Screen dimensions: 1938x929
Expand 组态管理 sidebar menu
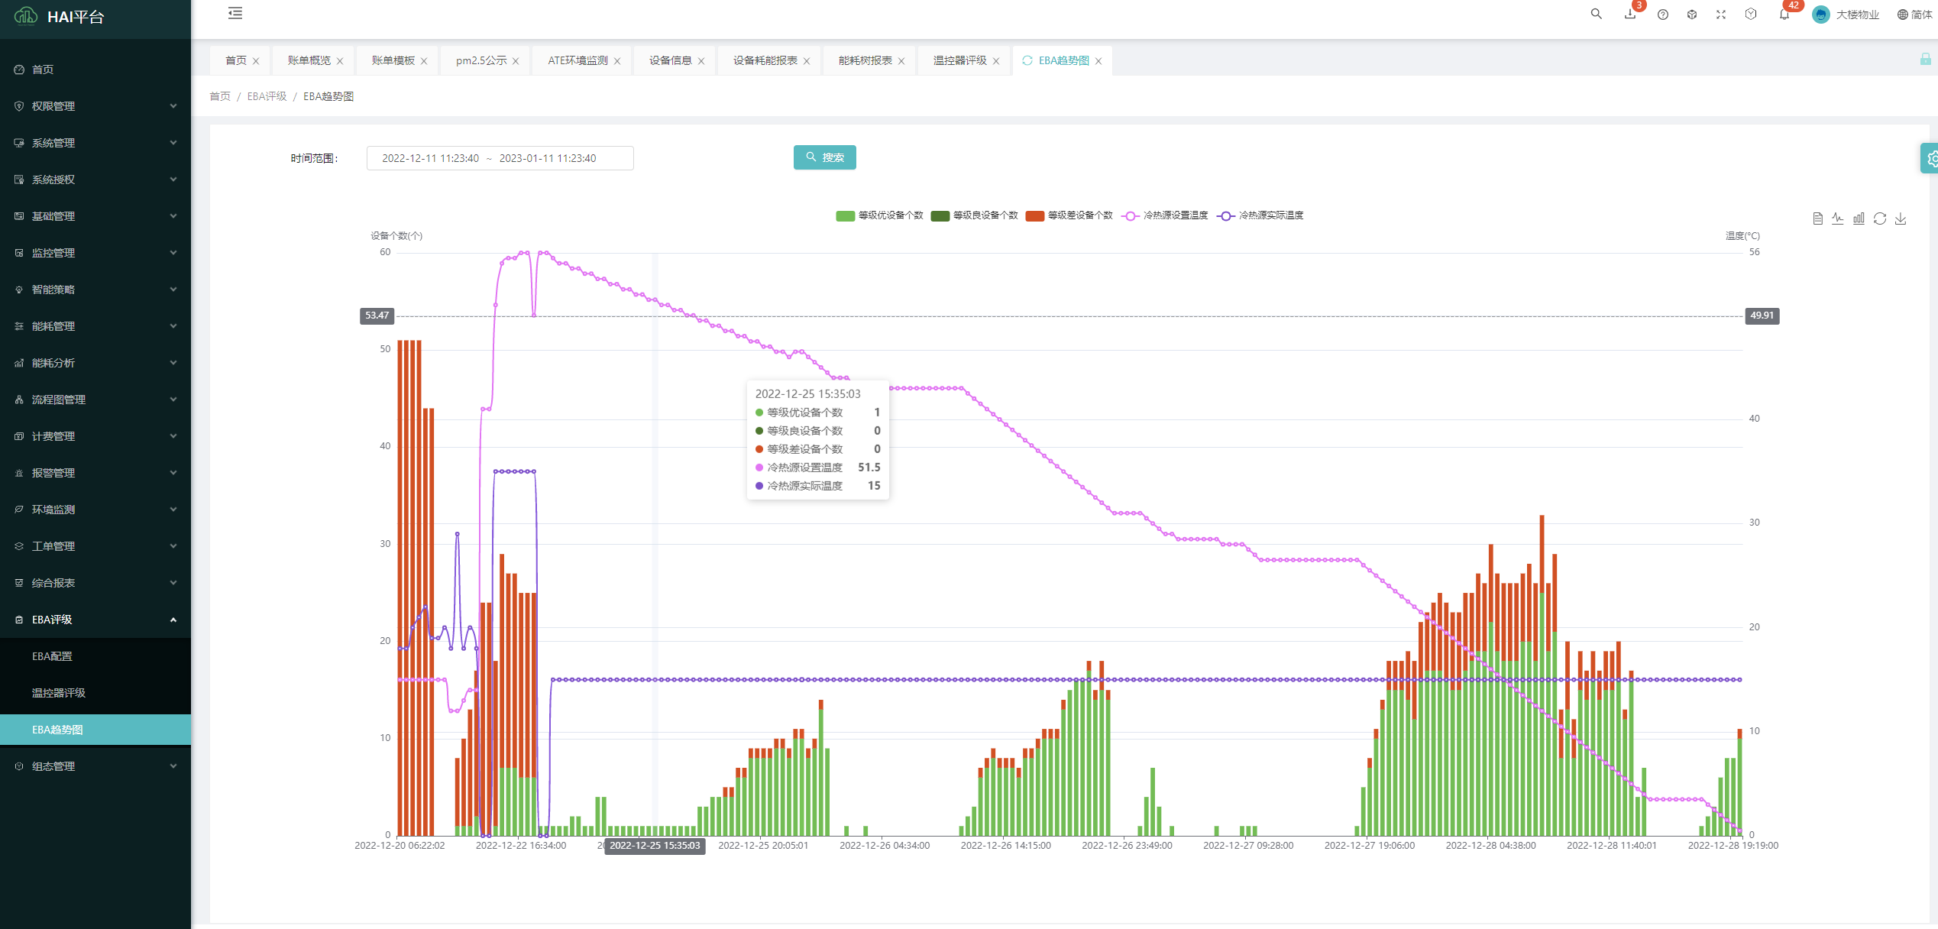click(x=95, y=766)
